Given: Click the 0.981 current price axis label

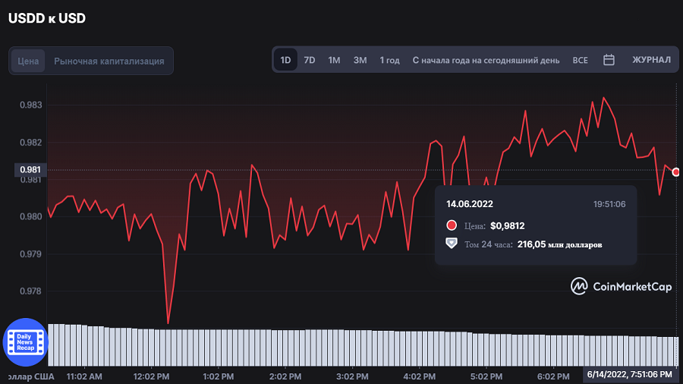Looking at the screenshot, I should tap(29, 170).
